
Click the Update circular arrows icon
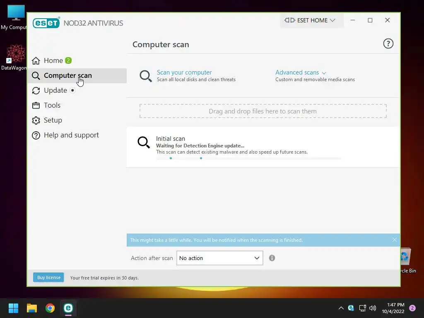coord(36,91)
